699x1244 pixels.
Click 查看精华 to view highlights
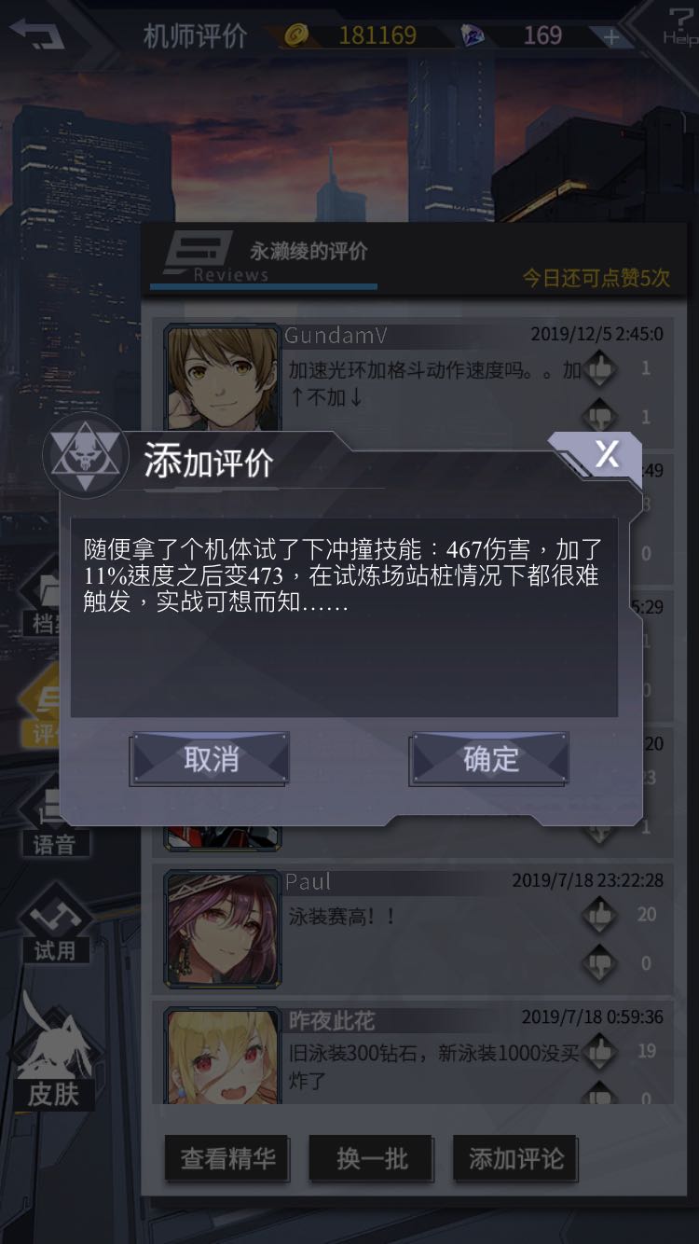tap(228, 1159)
